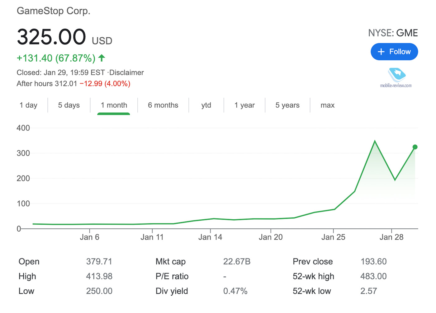
Task: Click the GameStop Corp. title
Action: coord(54,11)
